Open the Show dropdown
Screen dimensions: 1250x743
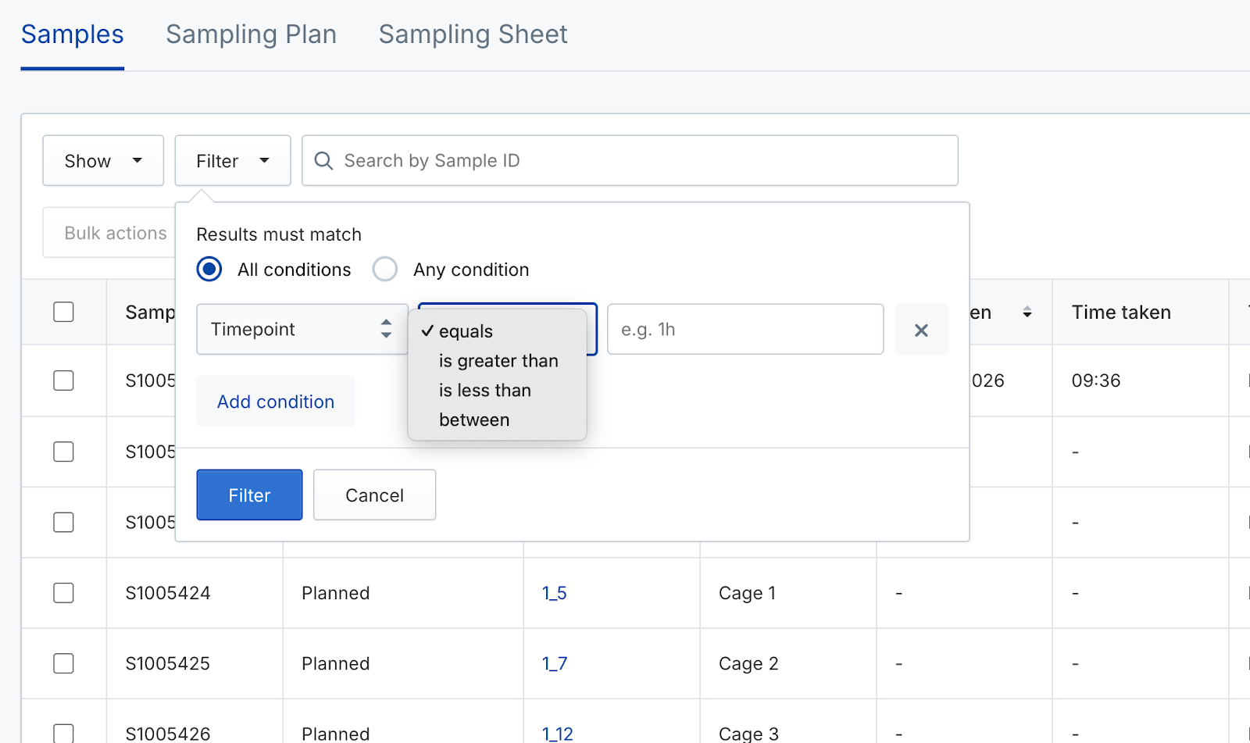pyautogui.click(x=103, y=161)
